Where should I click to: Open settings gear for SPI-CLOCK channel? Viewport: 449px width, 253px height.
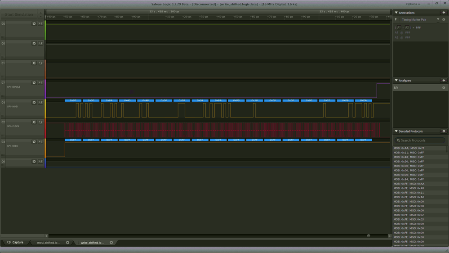tap(34, 122)
